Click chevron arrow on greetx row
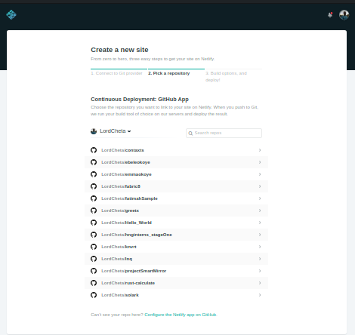Screen dimensions: 355x335 point(260,211)
